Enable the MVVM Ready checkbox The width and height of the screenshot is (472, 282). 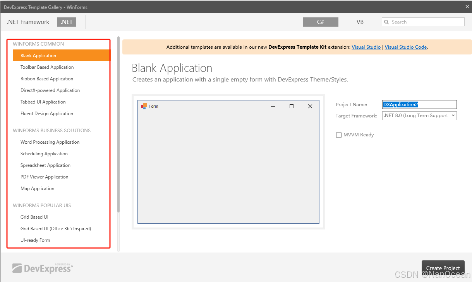click(339, 135)
